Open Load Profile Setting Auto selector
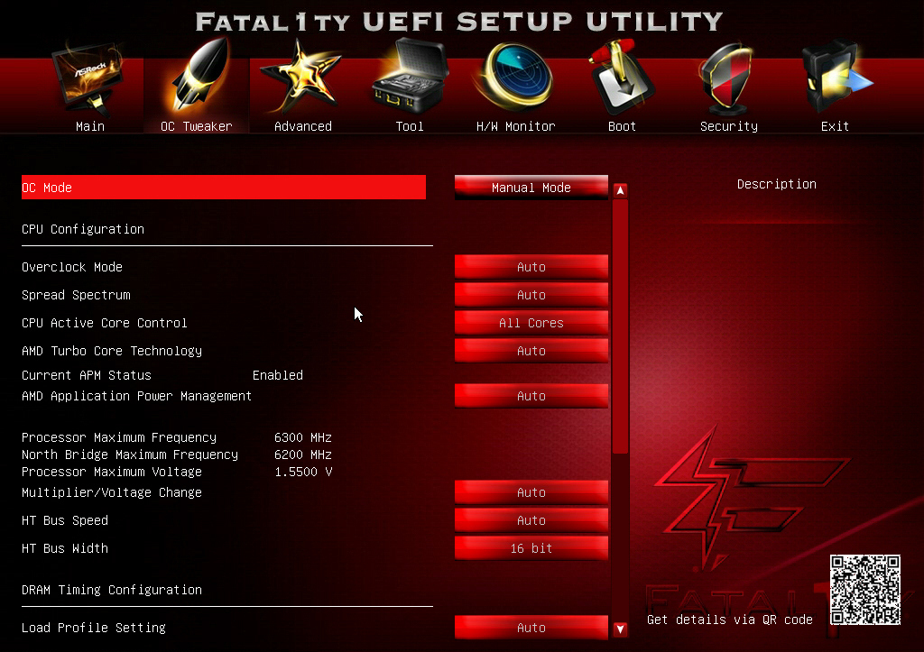 coord(531,628)
